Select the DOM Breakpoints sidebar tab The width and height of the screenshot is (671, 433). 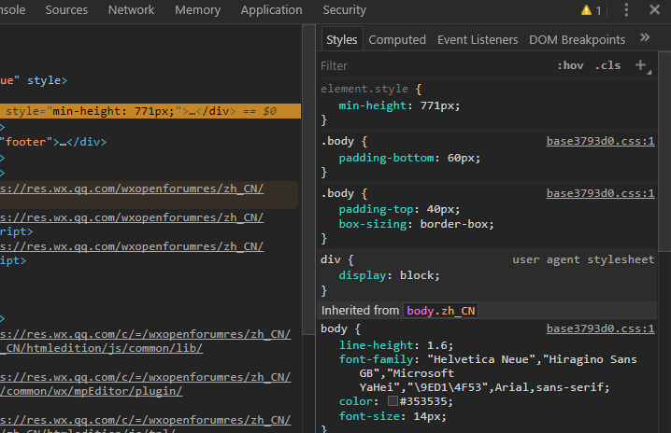577,40
